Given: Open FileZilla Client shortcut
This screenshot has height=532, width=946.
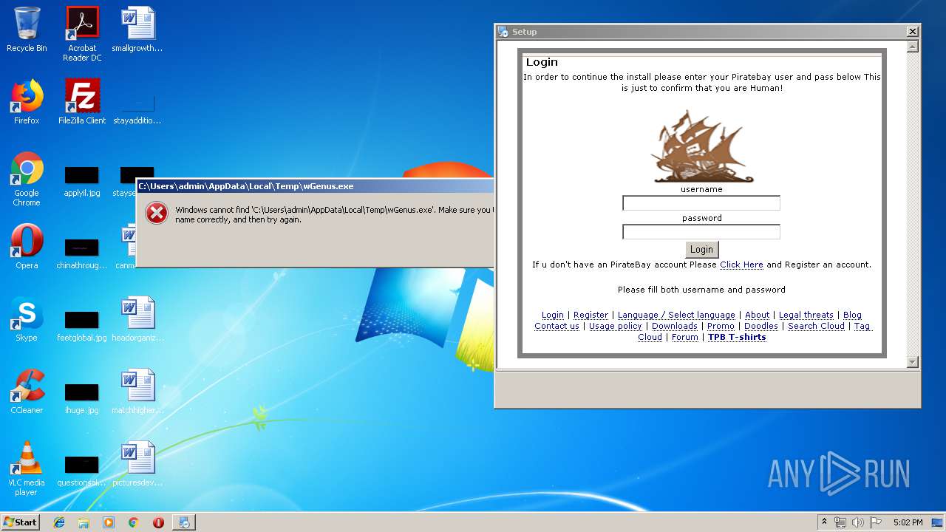Looking at the screenshot, I should [x=82, y=102].
